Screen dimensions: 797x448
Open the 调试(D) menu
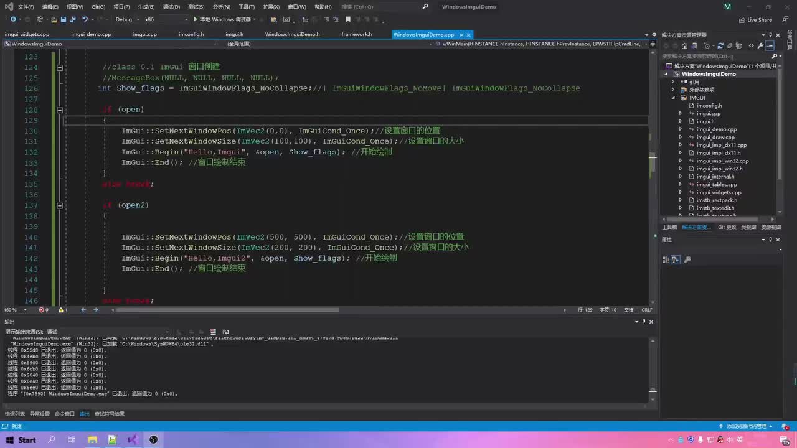(x=171, y=7)
